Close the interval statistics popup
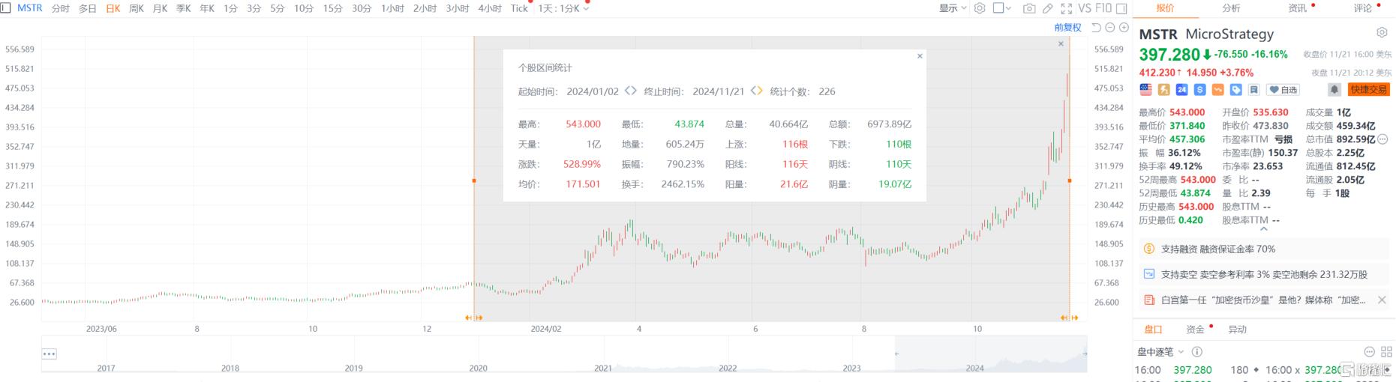The width and height of the screenshot is (1396, 382). (x=920, y=56)
